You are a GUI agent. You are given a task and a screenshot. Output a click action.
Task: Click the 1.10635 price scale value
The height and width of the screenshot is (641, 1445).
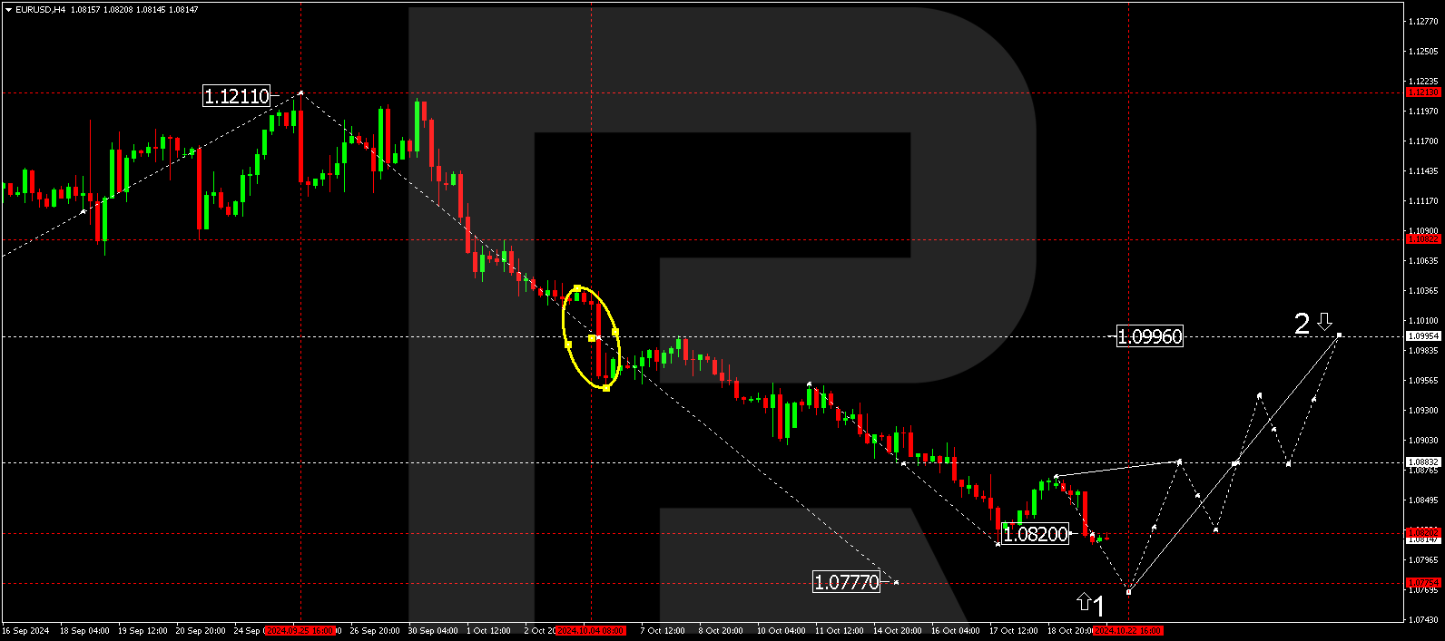(1422, 261)
